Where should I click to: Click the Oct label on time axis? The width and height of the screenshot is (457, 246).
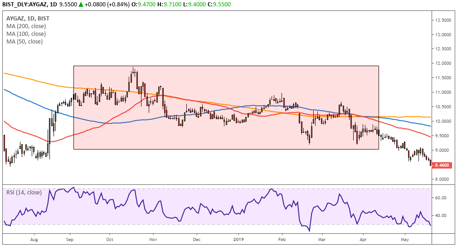pyautogui.click(x=110, y=240)
